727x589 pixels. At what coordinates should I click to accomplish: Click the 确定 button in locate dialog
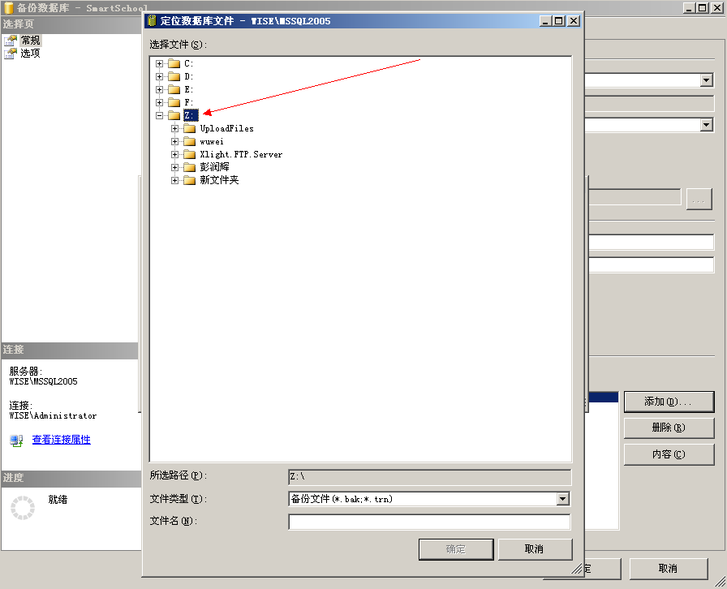(456, 549)
